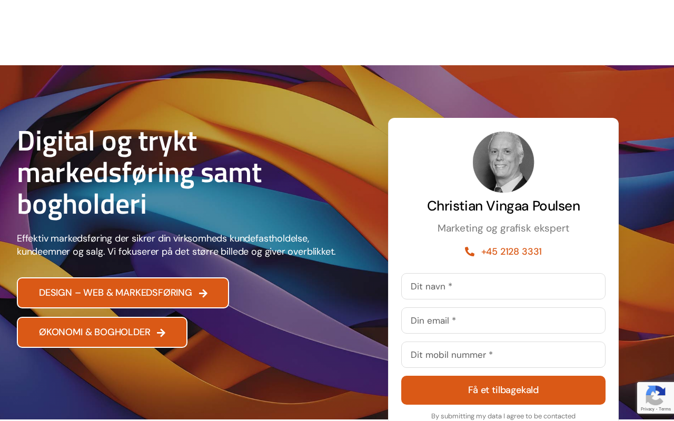Click the reCAPTCHA logo badge
This screenshot has height=421, width=674.
pyautogui.click(x=655, y=394)
